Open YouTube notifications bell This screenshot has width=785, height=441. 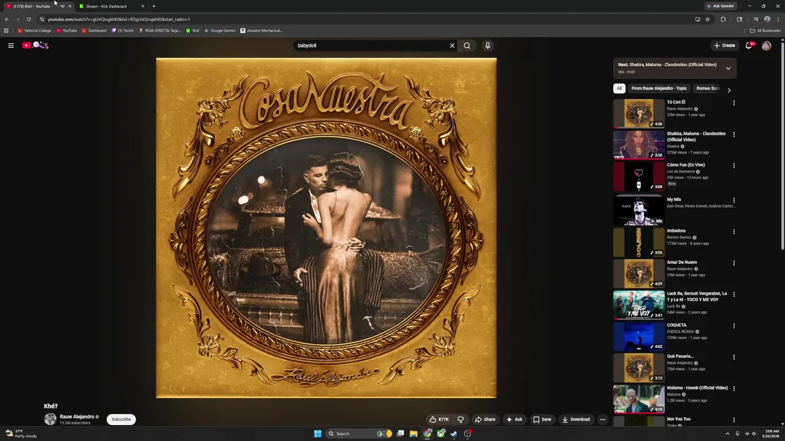point(749,45)
